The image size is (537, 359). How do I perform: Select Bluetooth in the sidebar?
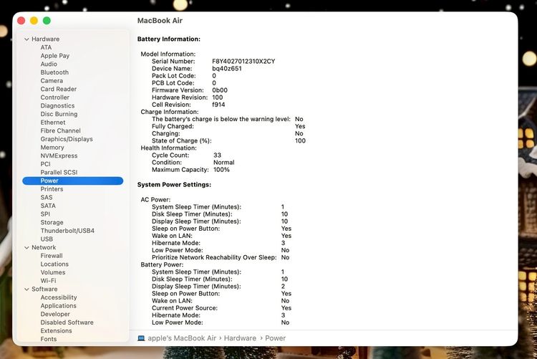(54, 72)
